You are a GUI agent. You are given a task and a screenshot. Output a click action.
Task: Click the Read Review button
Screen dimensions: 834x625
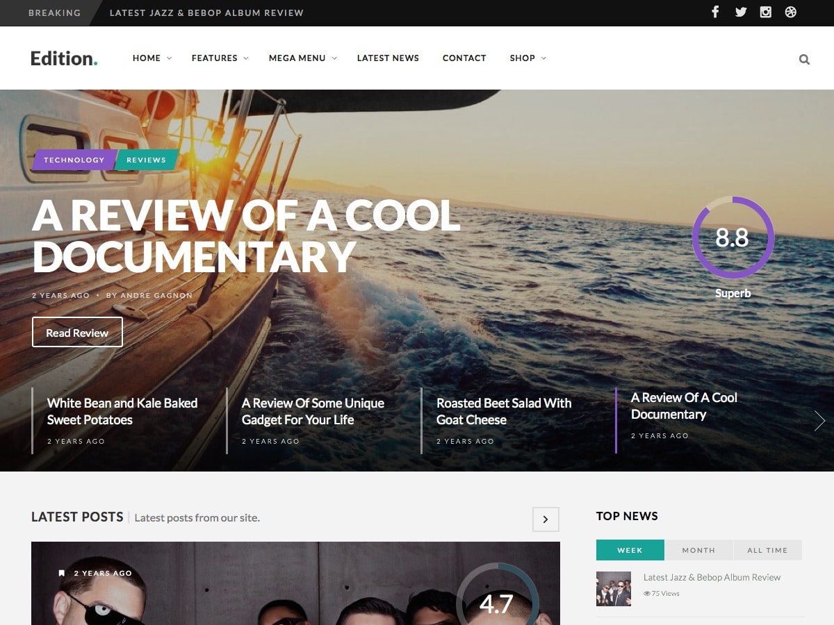click(x=77, y=332)
